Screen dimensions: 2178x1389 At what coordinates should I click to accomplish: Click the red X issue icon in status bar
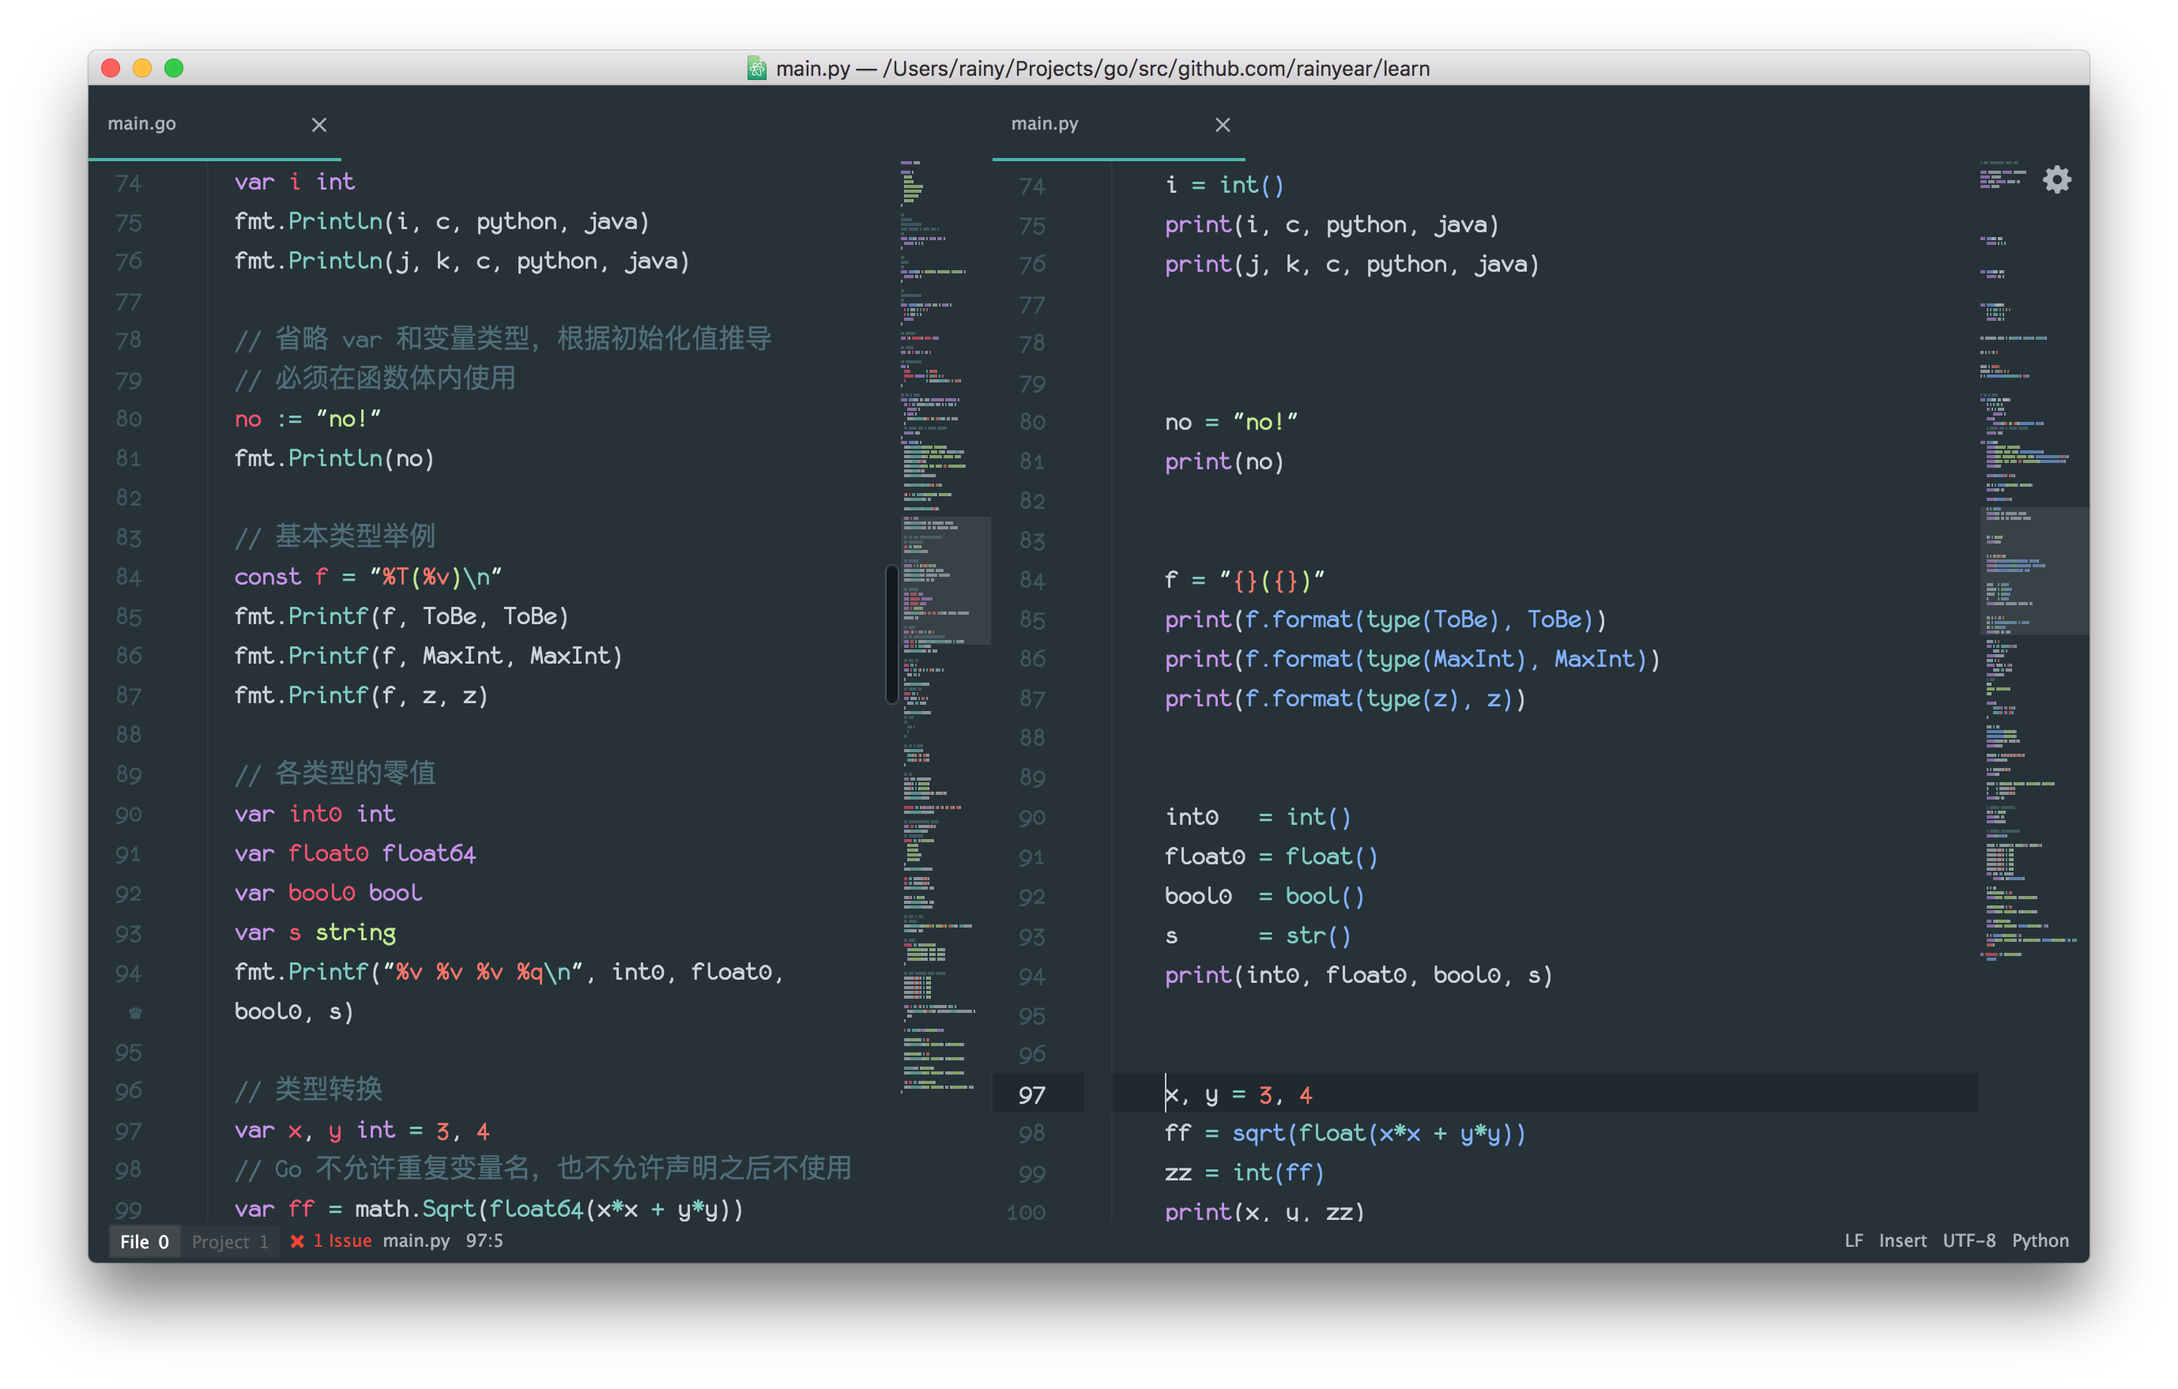click(298, 1240)
